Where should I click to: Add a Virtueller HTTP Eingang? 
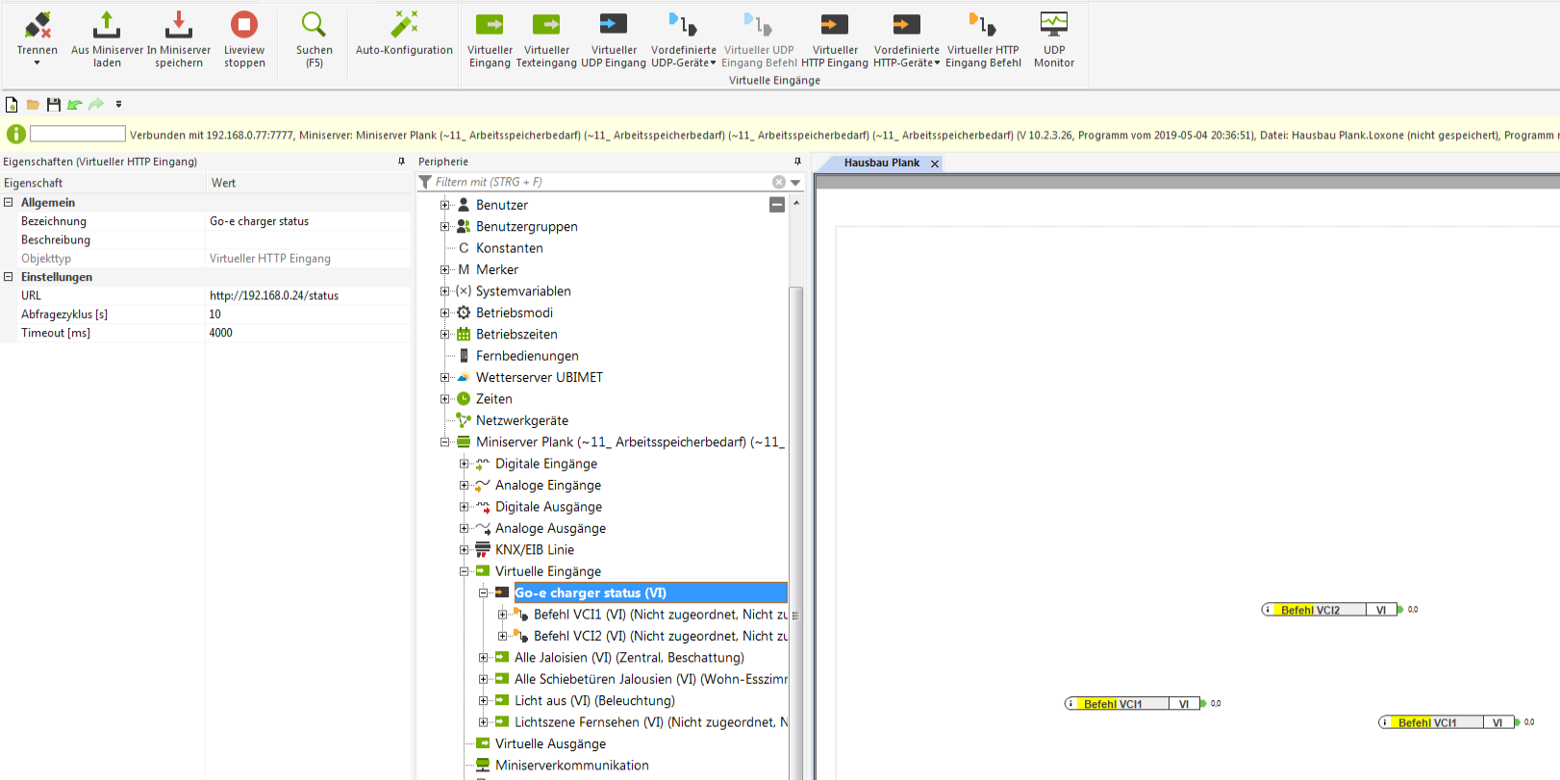click(x=834, y=38)
